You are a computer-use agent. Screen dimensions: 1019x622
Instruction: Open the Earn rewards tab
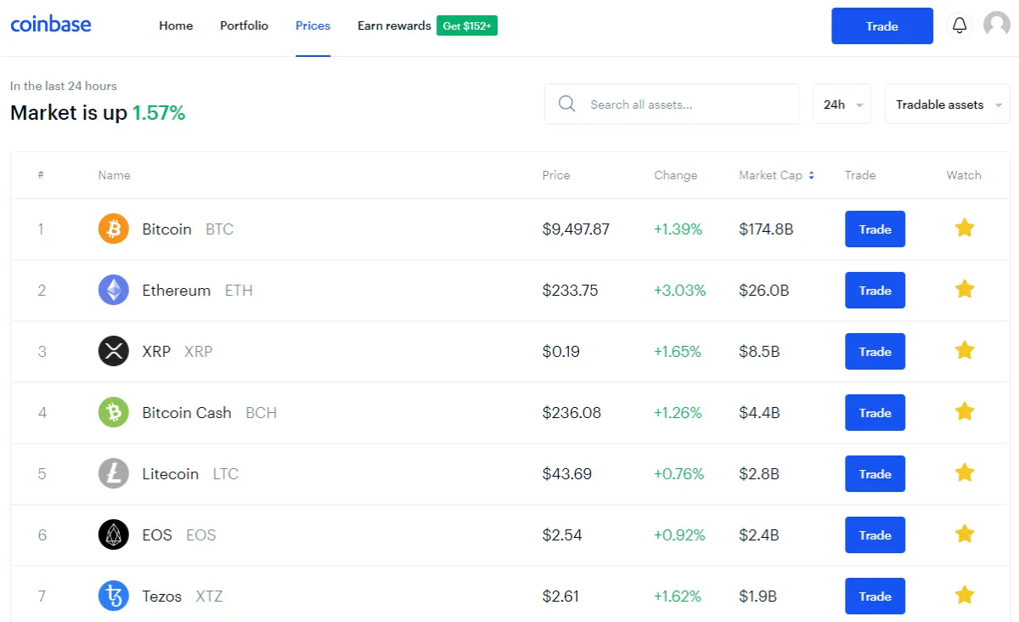(394, 25)
